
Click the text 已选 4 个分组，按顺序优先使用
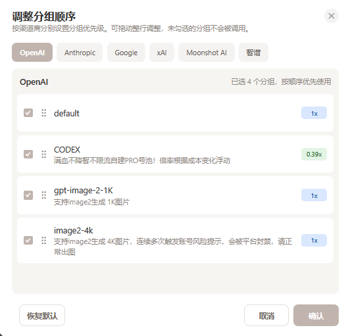coord(281,82)
